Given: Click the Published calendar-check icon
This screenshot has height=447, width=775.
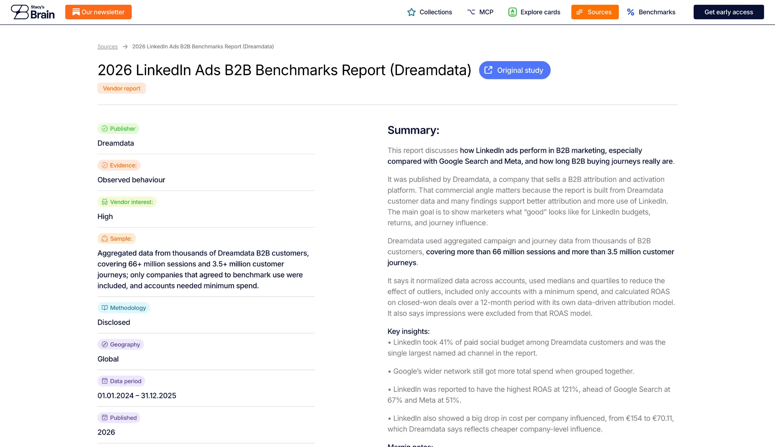Looking at the screenshot, I should click(105, 418).
